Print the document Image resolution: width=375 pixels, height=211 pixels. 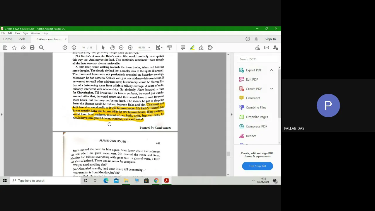coord(32,47)
